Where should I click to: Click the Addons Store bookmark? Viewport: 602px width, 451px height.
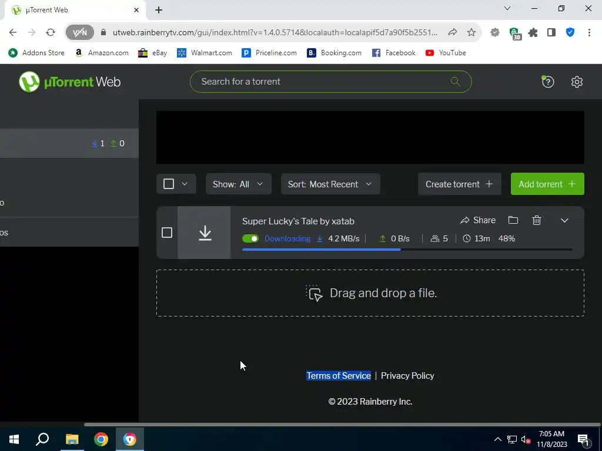(36, 53)
